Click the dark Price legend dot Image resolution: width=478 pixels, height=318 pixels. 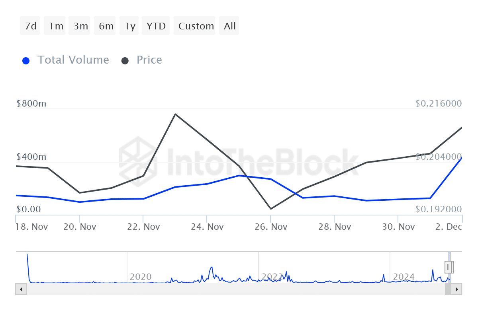click(x=125, y=61)
